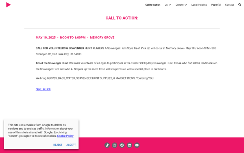Click the 'We bring GLOVES, BAGS, WATER' paragraph

tap(95, 78)
